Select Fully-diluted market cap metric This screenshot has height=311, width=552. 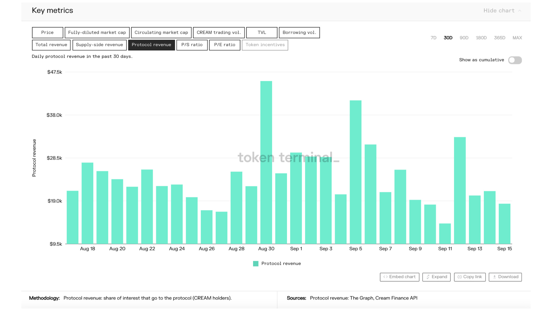click(97, 33)
